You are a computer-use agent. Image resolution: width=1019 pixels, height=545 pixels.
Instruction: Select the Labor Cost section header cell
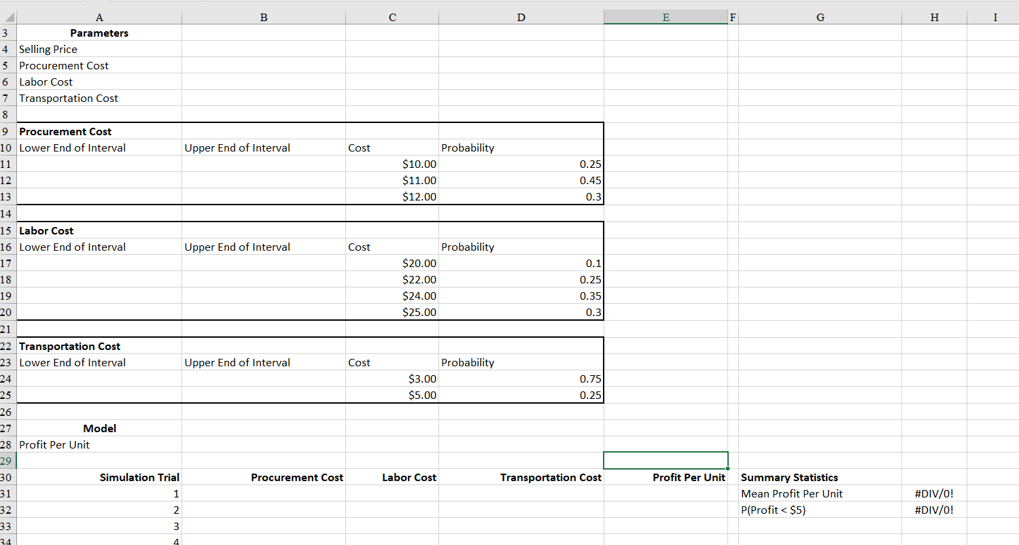click(99, 230)
